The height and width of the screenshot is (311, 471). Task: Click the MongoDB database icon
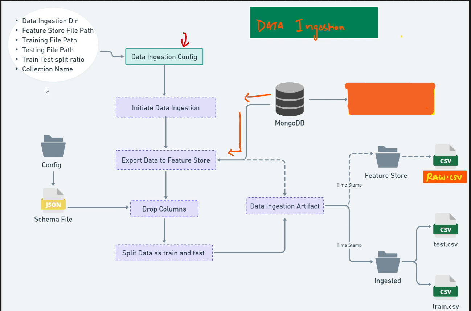tap(289, 99)
